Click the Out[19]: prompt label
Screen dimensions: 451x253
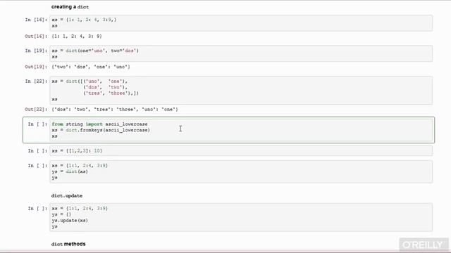coord(36,67)
